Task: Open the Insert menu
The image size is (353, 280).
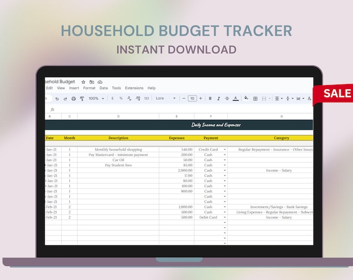Action: tap(74, 88)
